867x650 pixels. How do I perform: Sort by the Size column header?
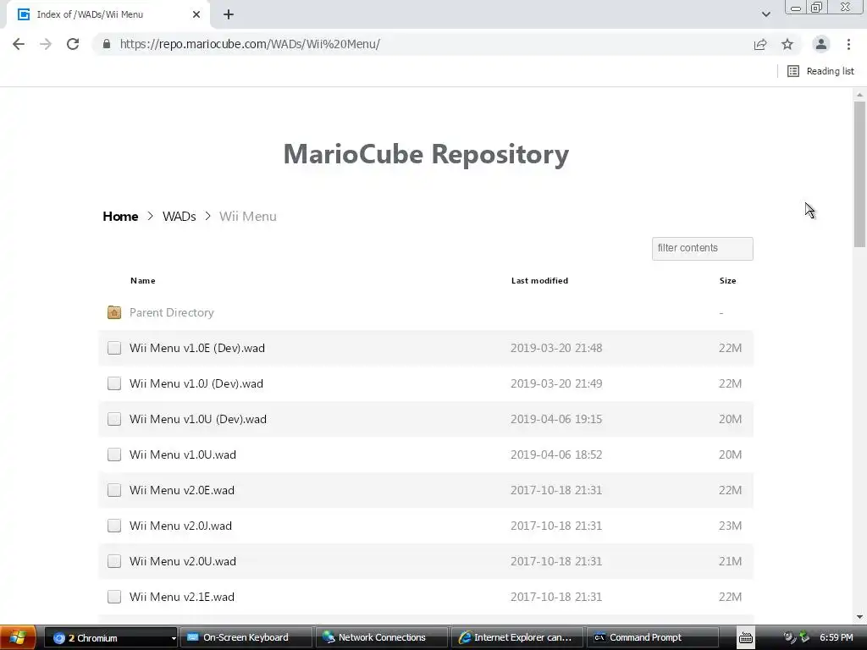tap(727, 281)
